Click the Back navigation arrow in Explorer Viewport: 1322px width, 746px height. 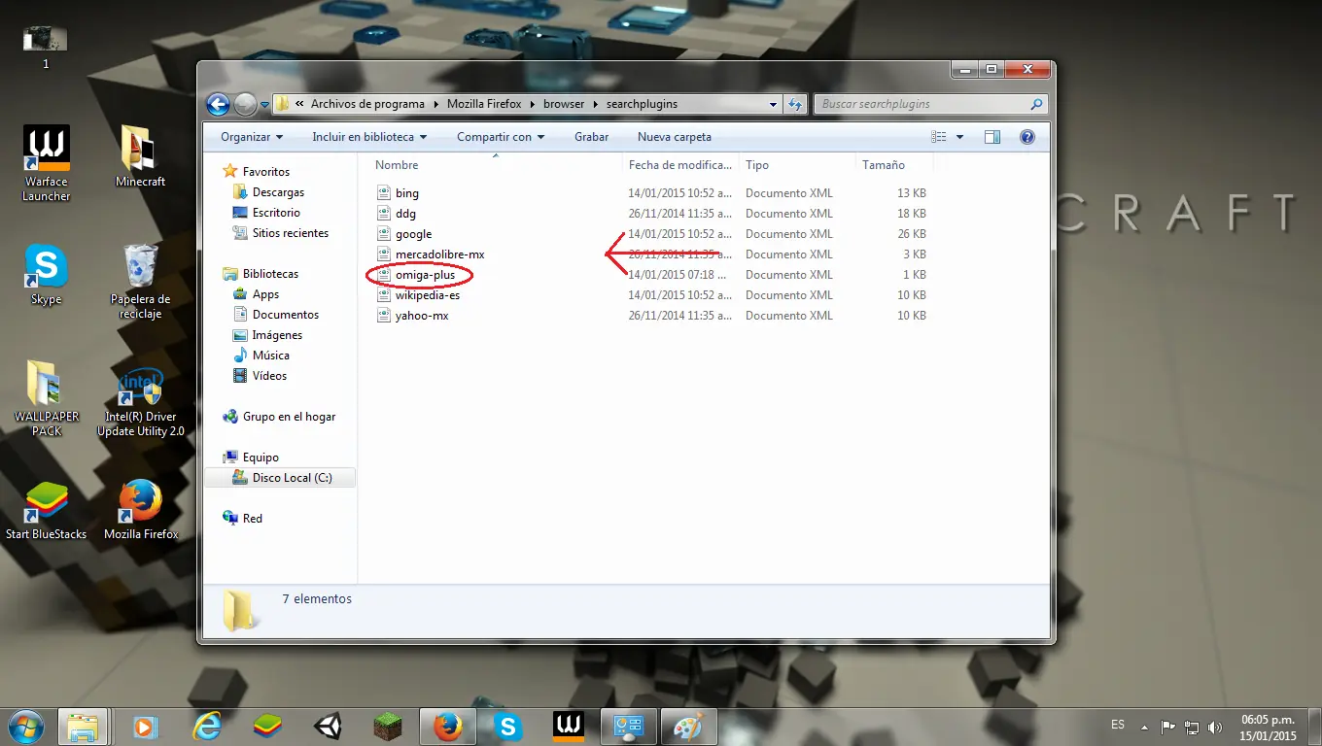pyautogui.click(x=218, y=104)
